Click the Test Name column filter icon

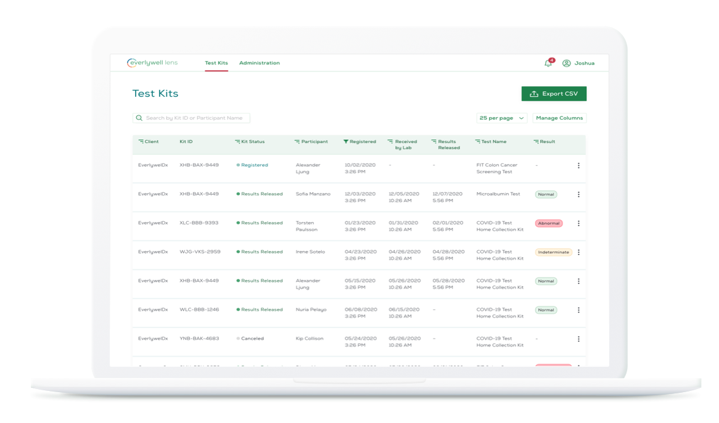click(x=478, y=142)
